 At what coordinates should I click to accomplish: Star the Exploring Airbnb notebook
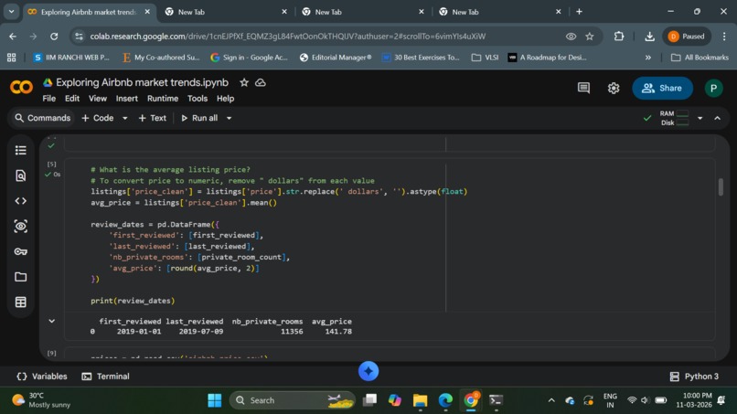click(x=244, y=82)
